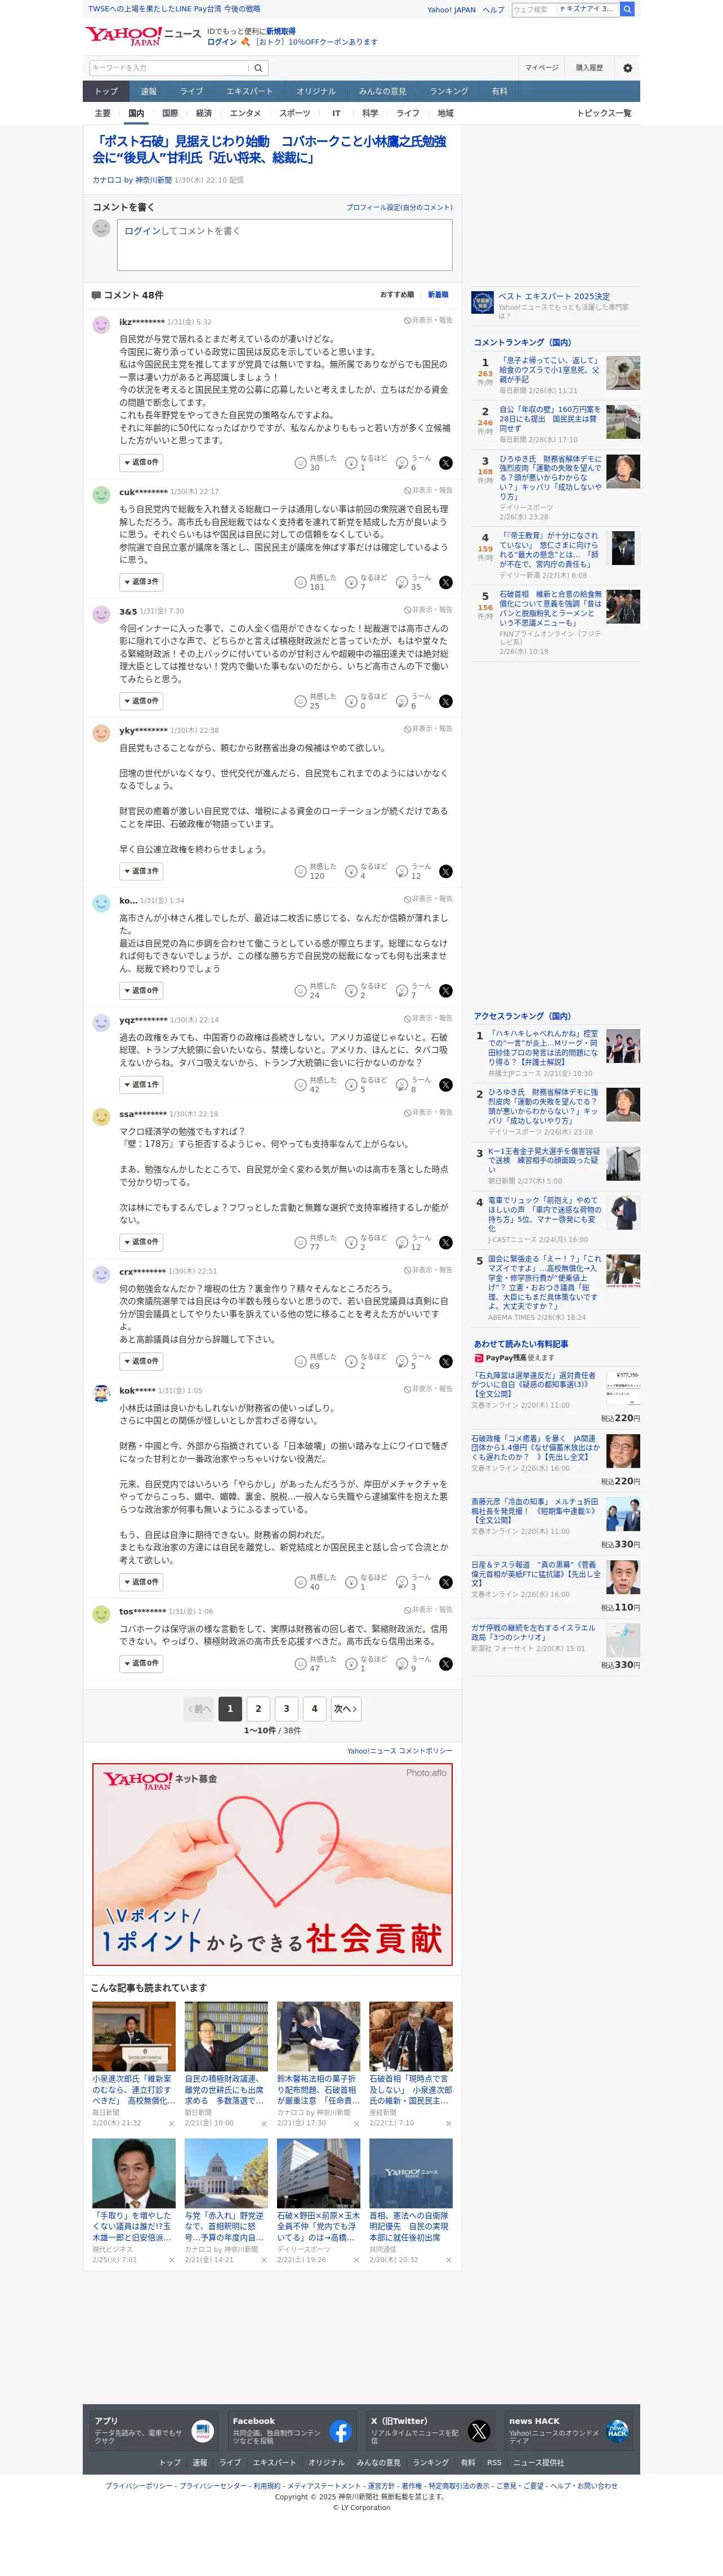Go to comment page 4

314,1708
